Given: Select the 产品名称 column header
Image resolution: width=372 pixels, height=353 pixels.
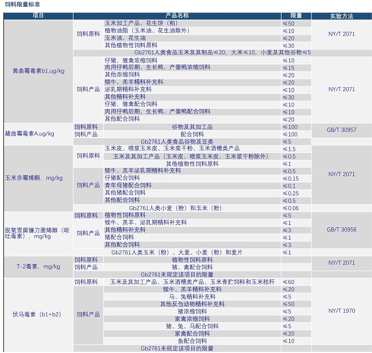Looking at the screenshot, I should [177, 15].
